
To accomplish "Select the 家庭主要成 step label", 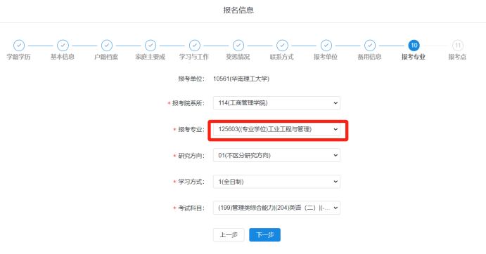I will (x=151, y=57).
